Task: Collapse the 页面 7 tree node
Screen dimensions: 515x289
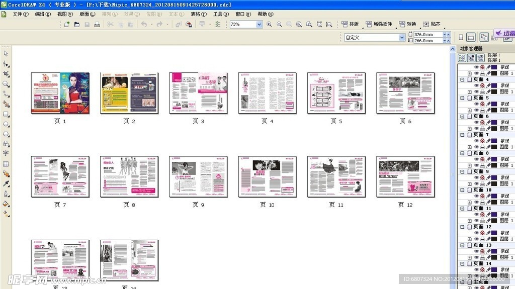Action: pyautogui.click(x=462, y=135)
